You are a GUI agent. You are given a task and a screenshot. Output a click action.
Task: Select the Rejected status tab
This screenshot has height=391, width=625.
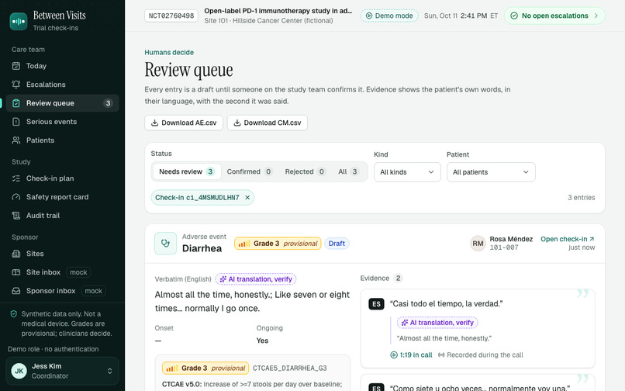tap(305, 171)
